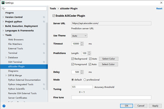Click project-level icon beside File Watchers
The image size is (164, 109).
[44, 44]
